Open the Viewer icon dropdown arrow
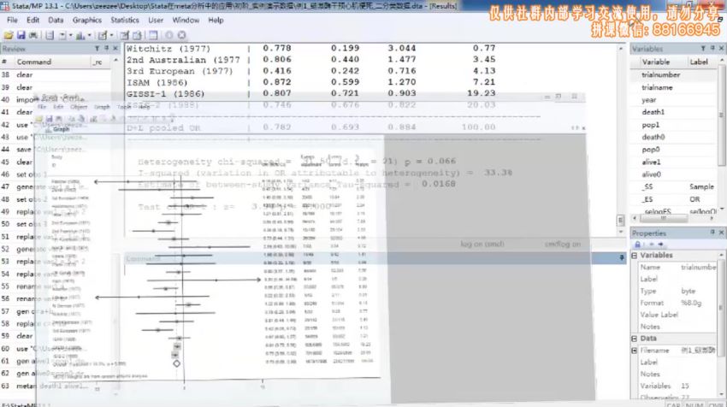727x407 pixels. click(x=70, y=35)
